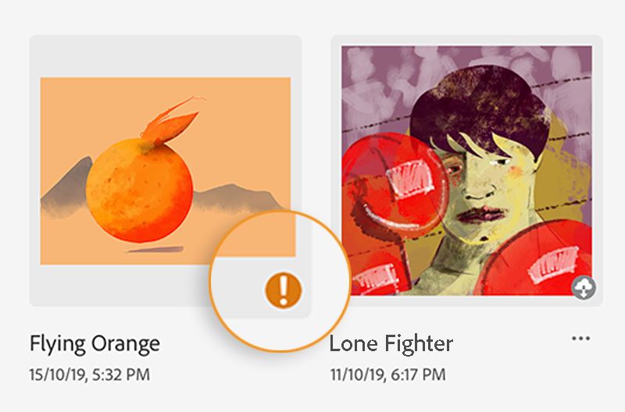Click the 15/10/19, 5:32 PM timestamp
Viewport: 625px width, 412px height.
tap(89, 375)
